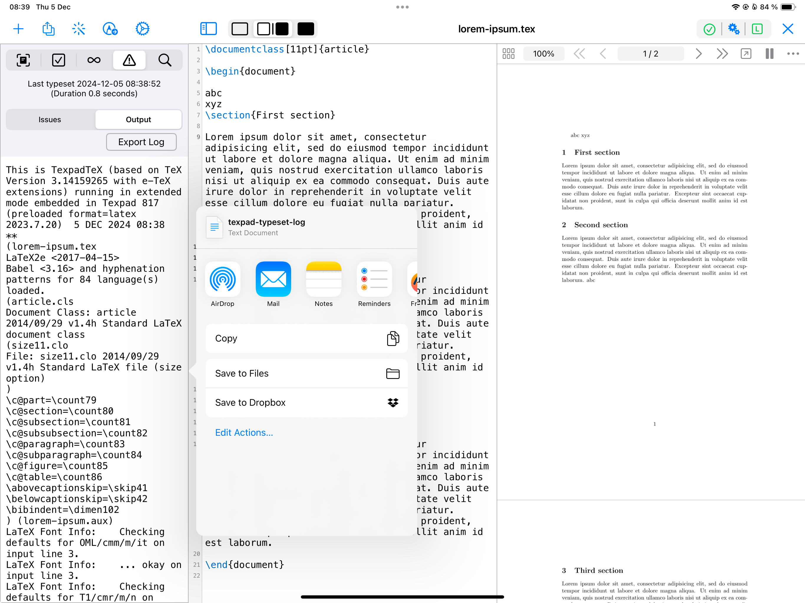Click the magic wand sparkle icon

pos(79,29)
